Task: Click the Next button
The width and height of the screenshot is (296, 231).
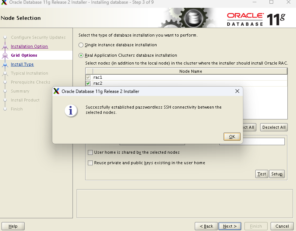Action: [x=230, y=226]
